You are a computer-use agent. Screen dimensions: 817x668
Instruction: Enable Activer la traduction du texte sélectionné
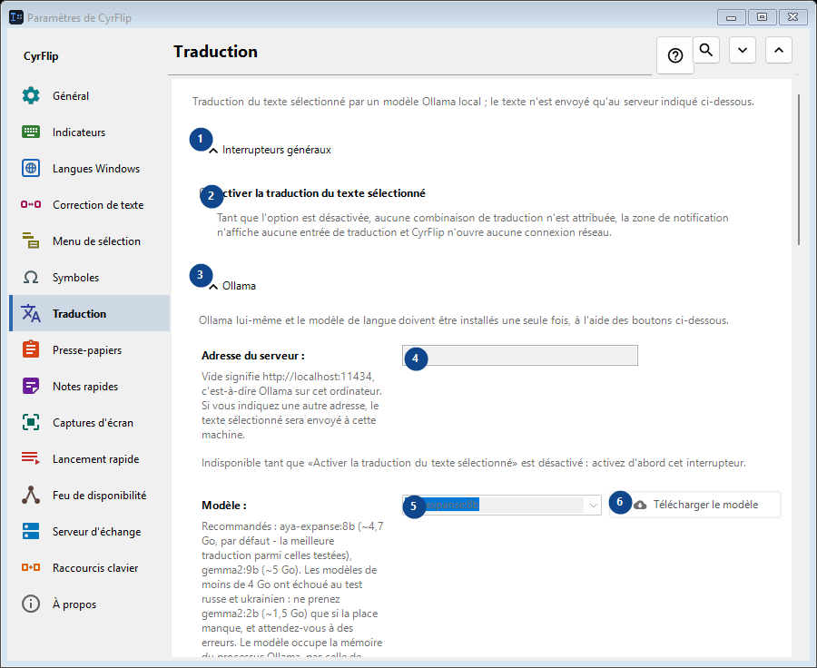312,193
